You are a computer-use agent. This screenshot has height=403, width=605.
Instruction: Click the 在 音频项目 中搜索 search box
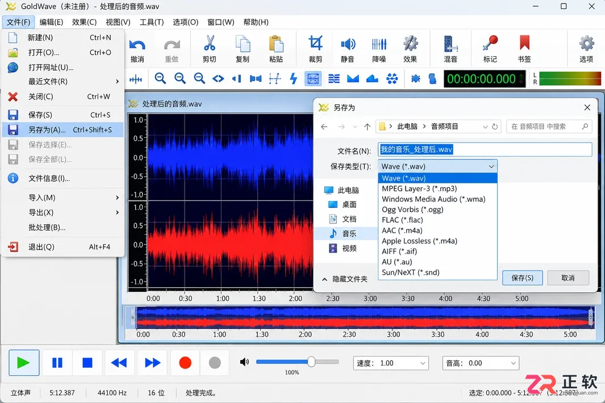549,127
